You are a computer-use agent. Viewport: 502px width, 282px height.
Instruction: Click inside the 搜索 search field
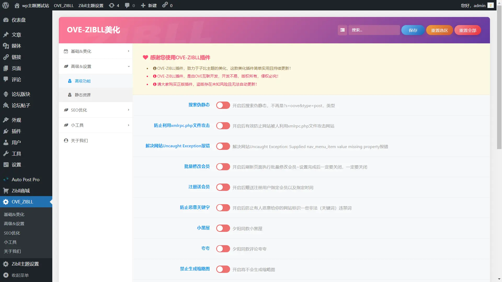374,30
